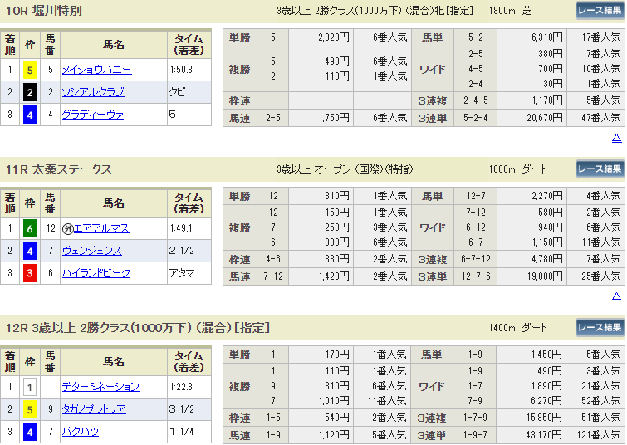The height and width of the screenshot is (445, 627).
Task: Click winning time 1:49.1
Action: [182, 228]
